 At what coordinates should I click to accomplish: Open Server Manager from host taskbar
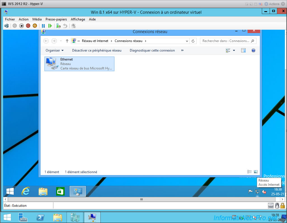click(x=23, y=217)
